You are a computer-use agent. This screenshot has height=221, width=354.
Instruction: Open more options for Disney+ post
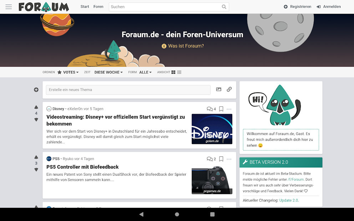coord(229,109)
